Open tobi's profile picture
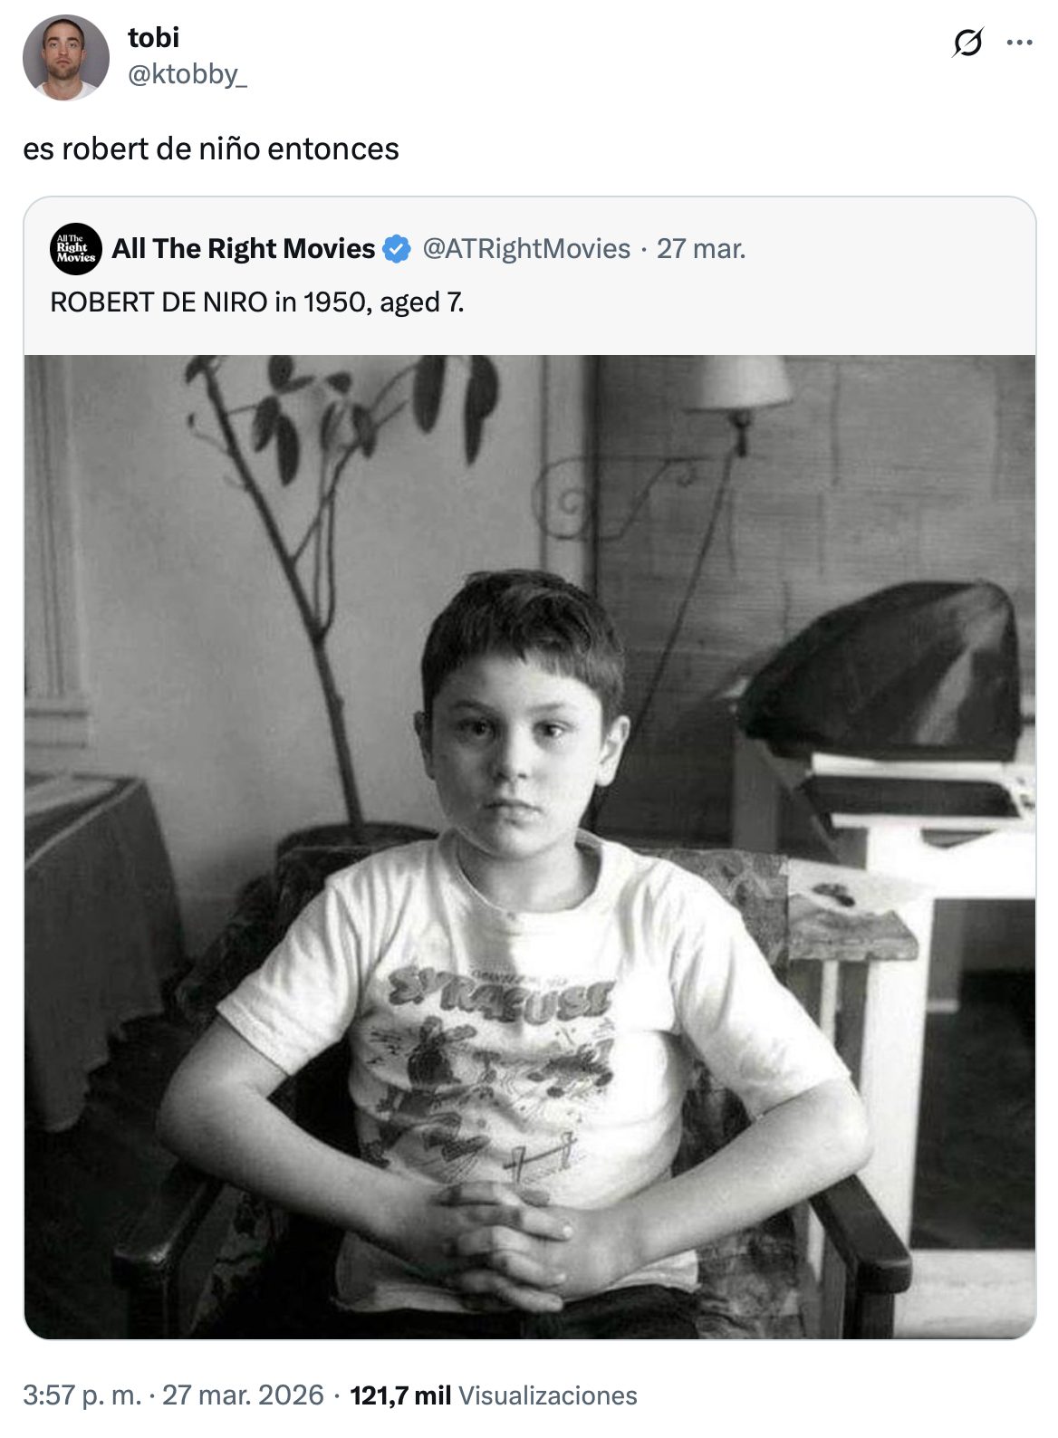Image resolution: width=1058 pixels, height=1438 pixels. pos(65,57)
